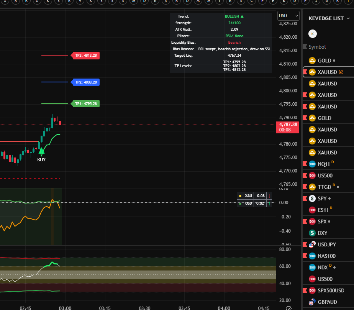Image resolution: width=354 pixels, height=310 pixels.
Task: Click the DXY green dollar logo
Action: pos(312,233)
